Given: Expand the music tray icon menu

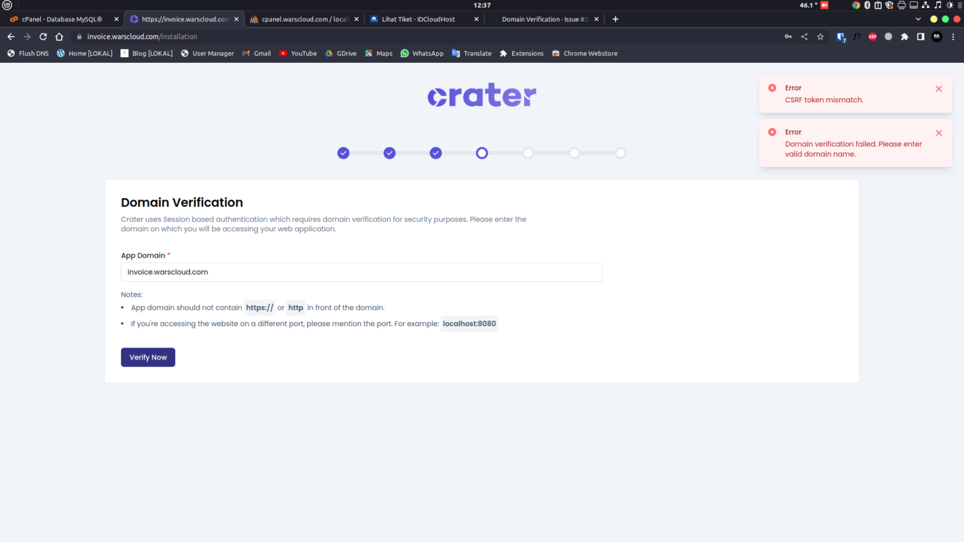Looking at the screenshot, I should click(x=938, y=4).
